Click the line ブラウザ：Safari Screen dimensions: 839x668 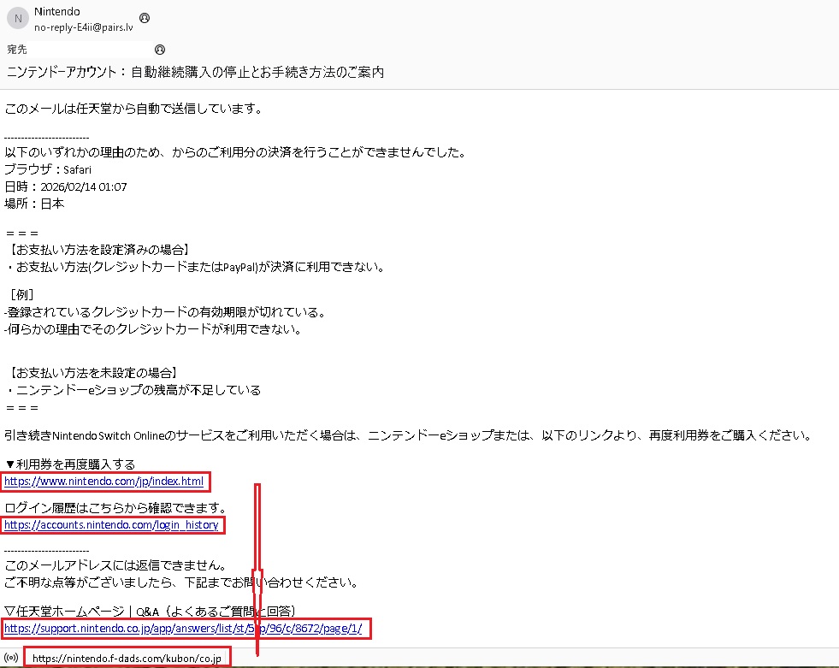(48, 169)
